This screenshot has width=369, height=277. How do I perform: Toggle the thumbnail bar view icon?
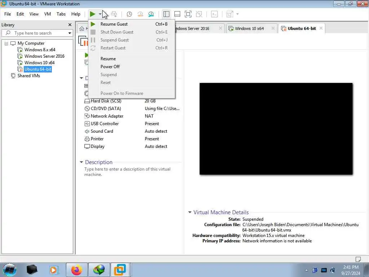point(177,14)
